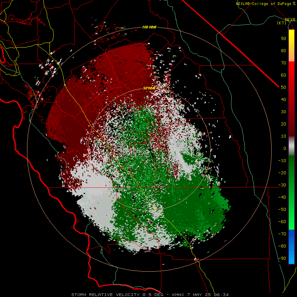This screenshot has height=297, width=297.
Task: Click the 30 value on velocity scale
Action: (283, 112)
